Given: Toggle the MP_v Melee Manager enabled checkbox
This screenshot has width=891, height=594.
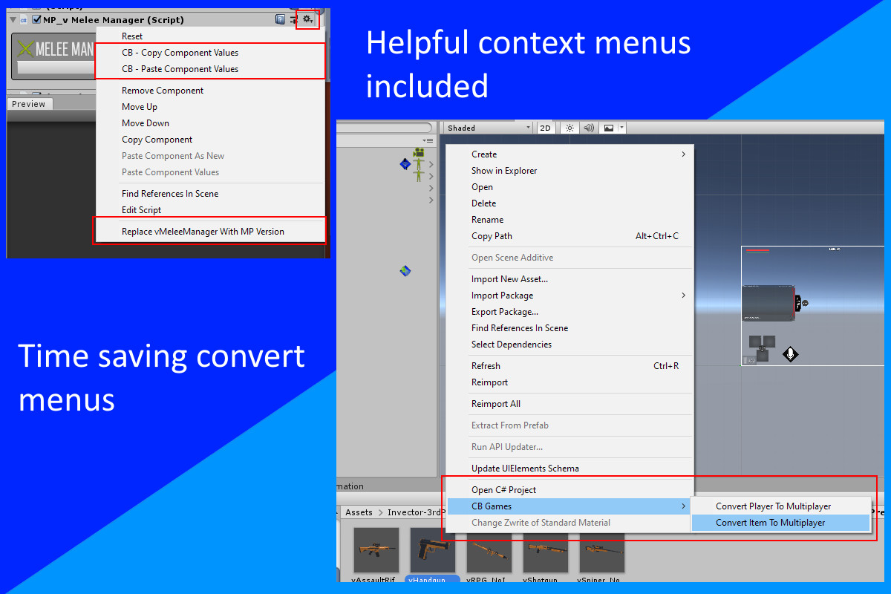Looking at the screenshot, I should pos(36,20).
